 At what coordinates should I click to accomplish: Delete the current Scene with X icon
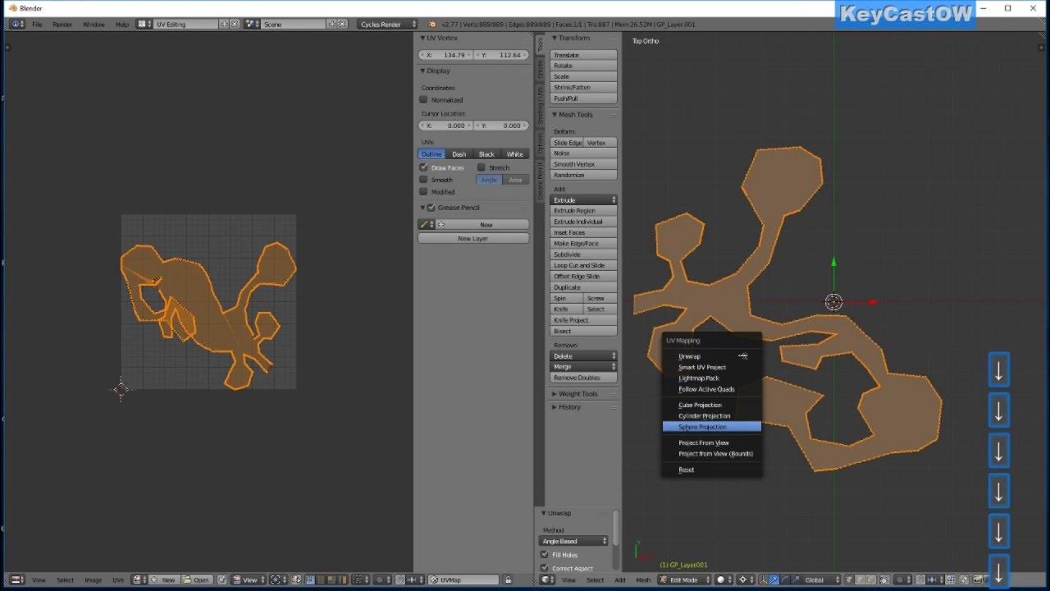click(341, 25)
